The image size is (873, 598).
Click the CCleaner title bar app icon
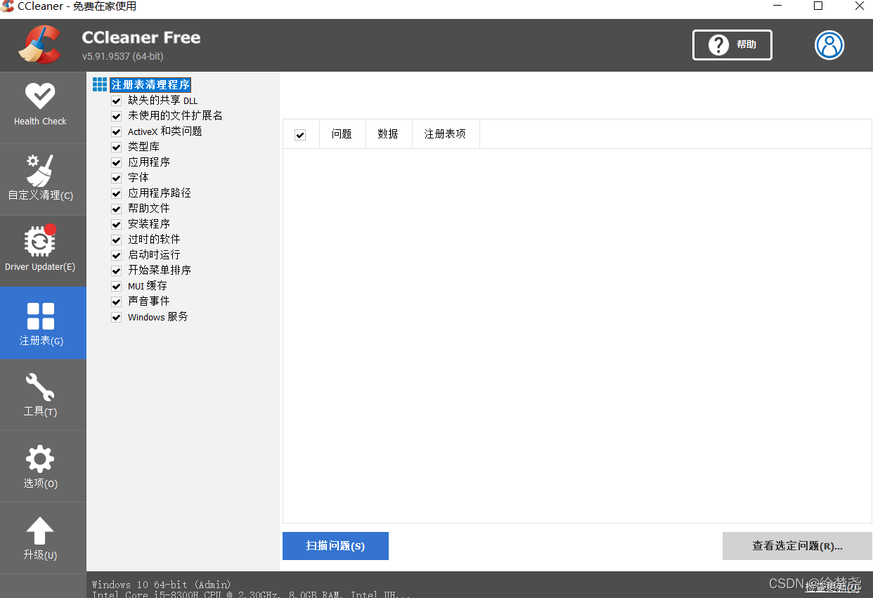point(7,6)
